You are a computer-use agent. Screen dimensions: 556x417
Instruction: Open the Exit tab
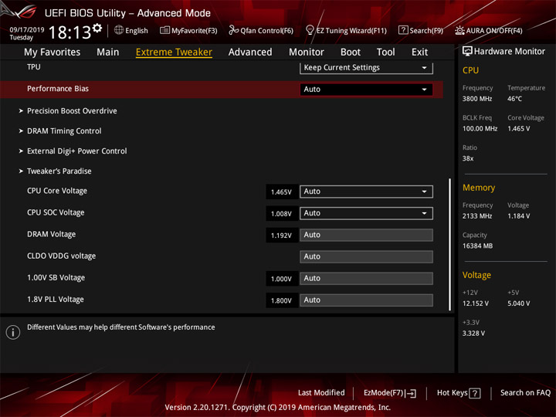tap(420, 53)
